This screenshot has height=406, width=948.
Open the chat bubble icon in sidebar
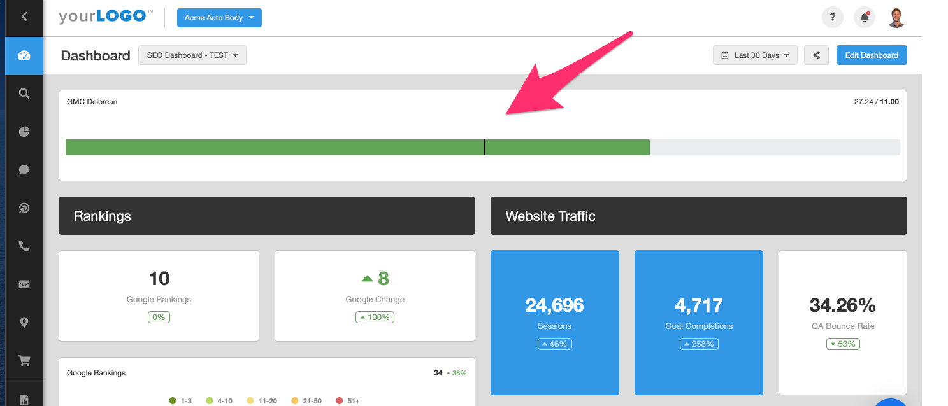24,170
